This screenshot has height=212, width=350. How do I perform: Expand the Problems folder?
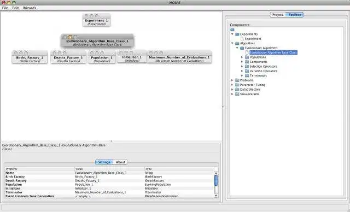click(x=232, y=80)
